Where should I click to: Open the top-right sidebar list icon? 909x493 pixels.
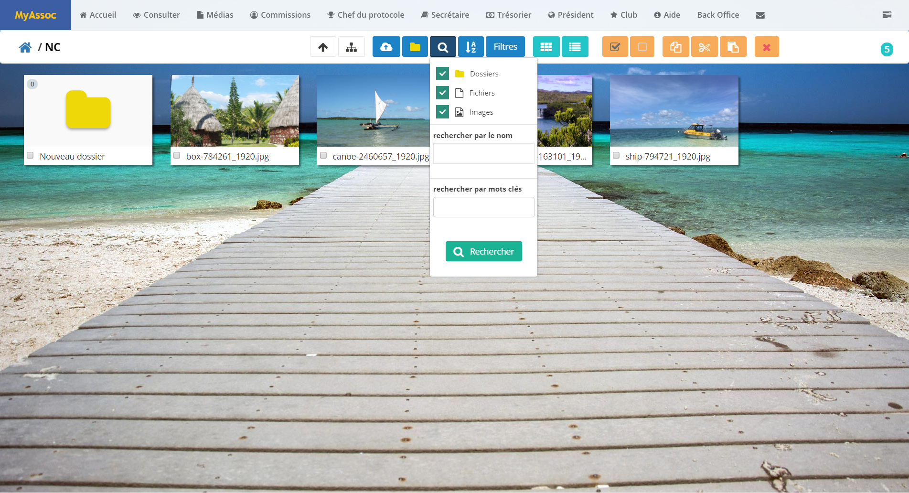[x=887, y=15]
